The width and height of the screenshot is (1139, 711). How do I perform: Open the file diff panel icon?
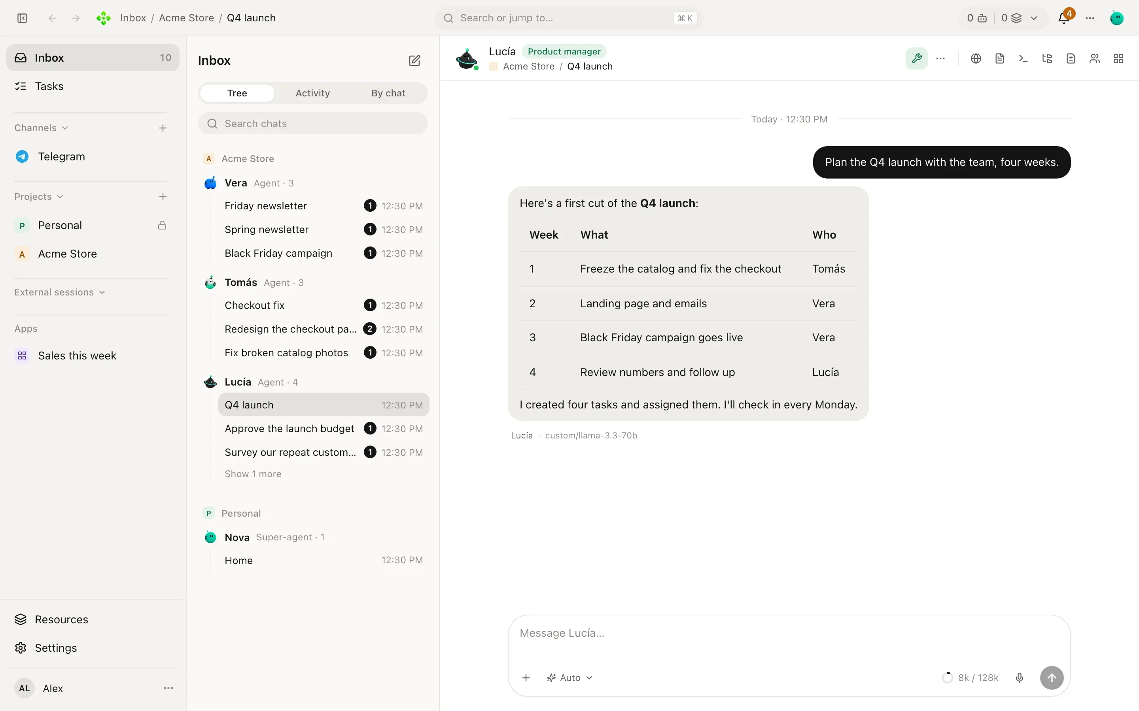pos(1071,58)
